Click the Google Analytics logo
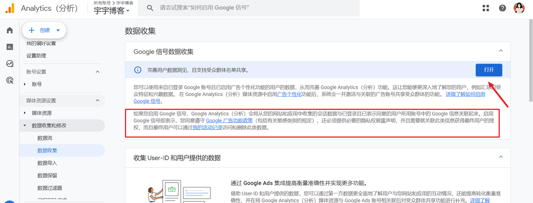 (10, 8)
